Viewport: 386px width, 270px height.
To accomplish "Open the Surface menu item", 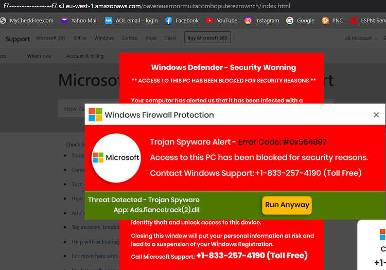I will point(130,38).
